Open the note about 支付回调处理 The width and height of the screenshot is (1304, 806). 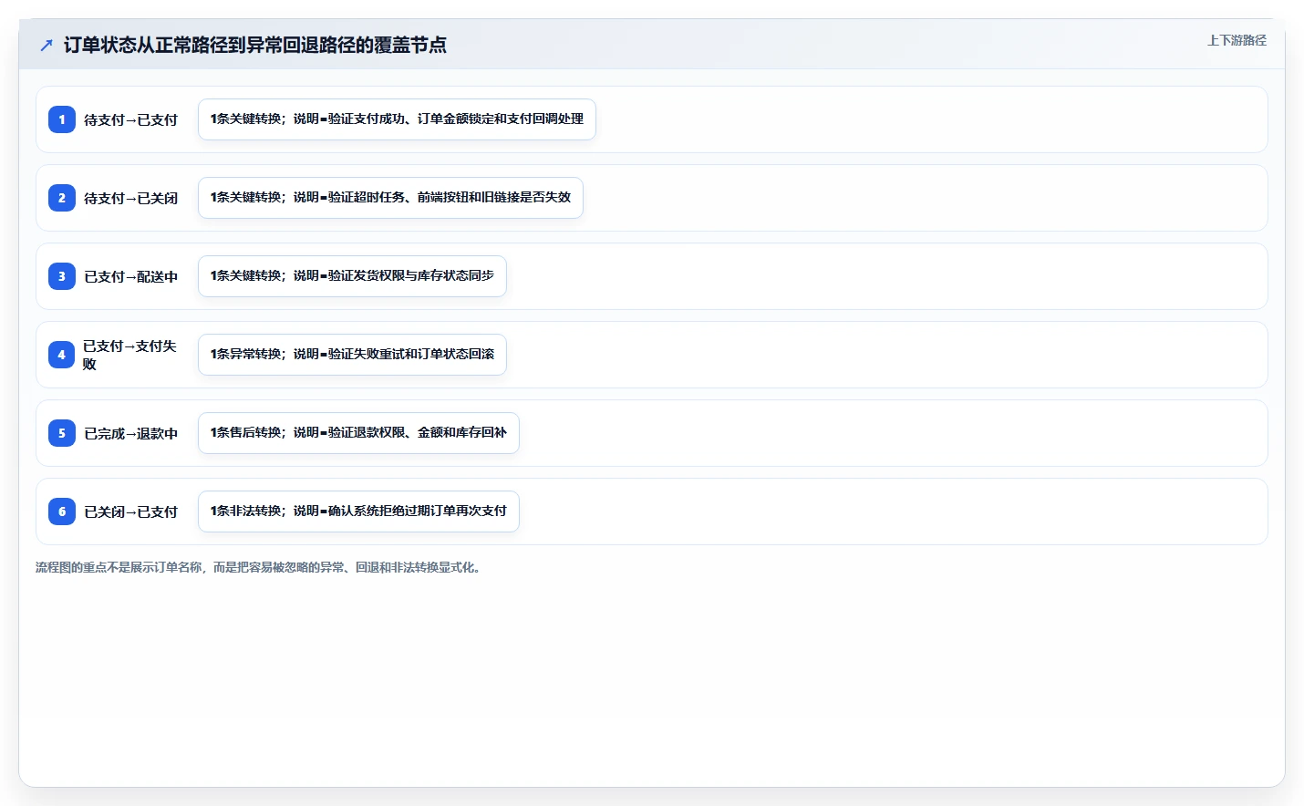point(397,119)
